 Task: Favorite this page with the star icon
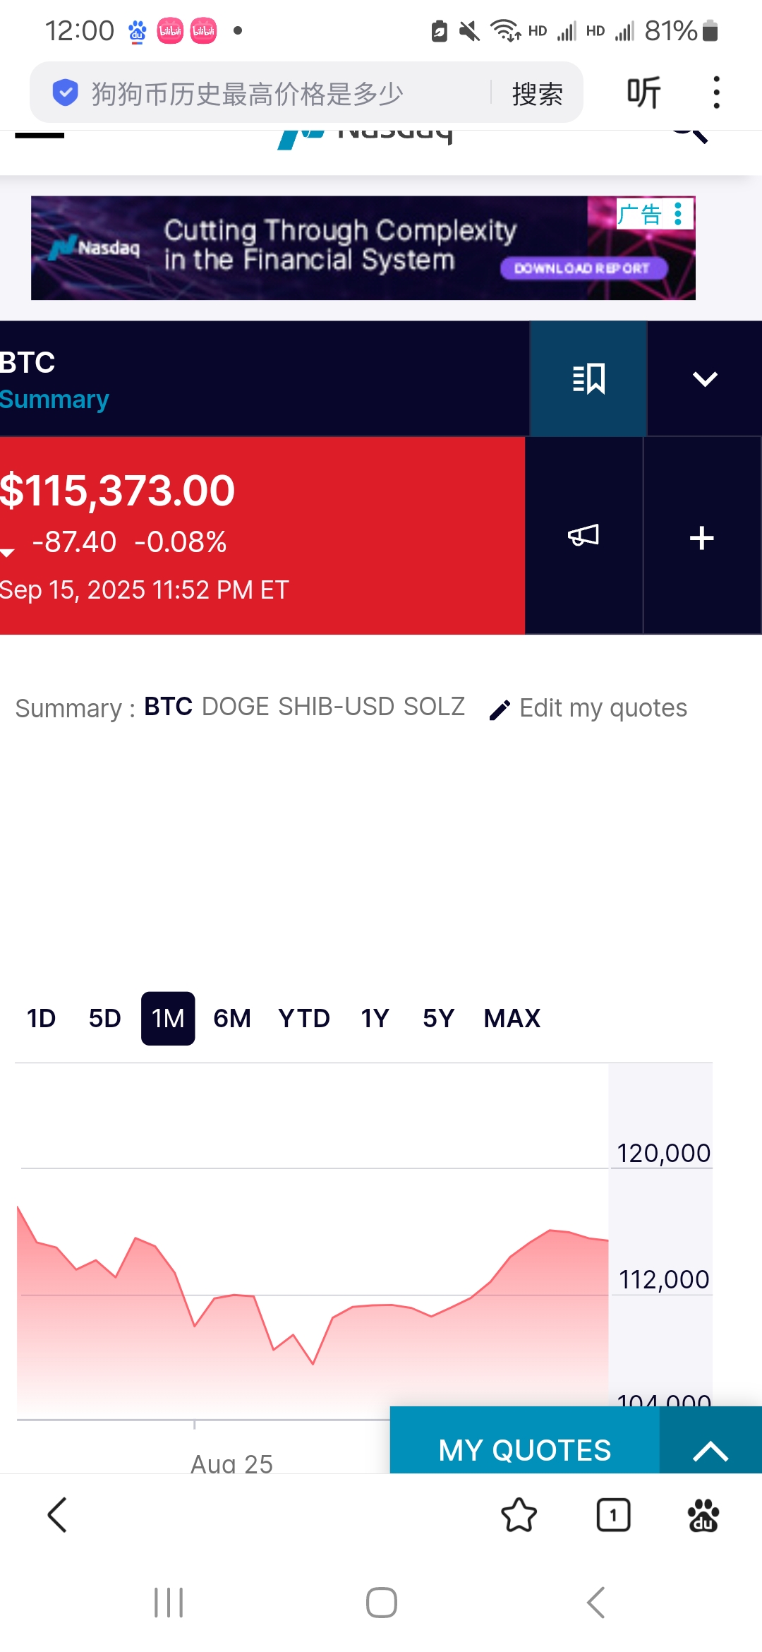pyautogui.click(x=519, y=1515)
